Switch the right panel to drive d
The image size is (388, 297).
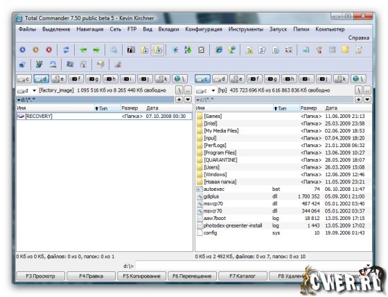220,79
